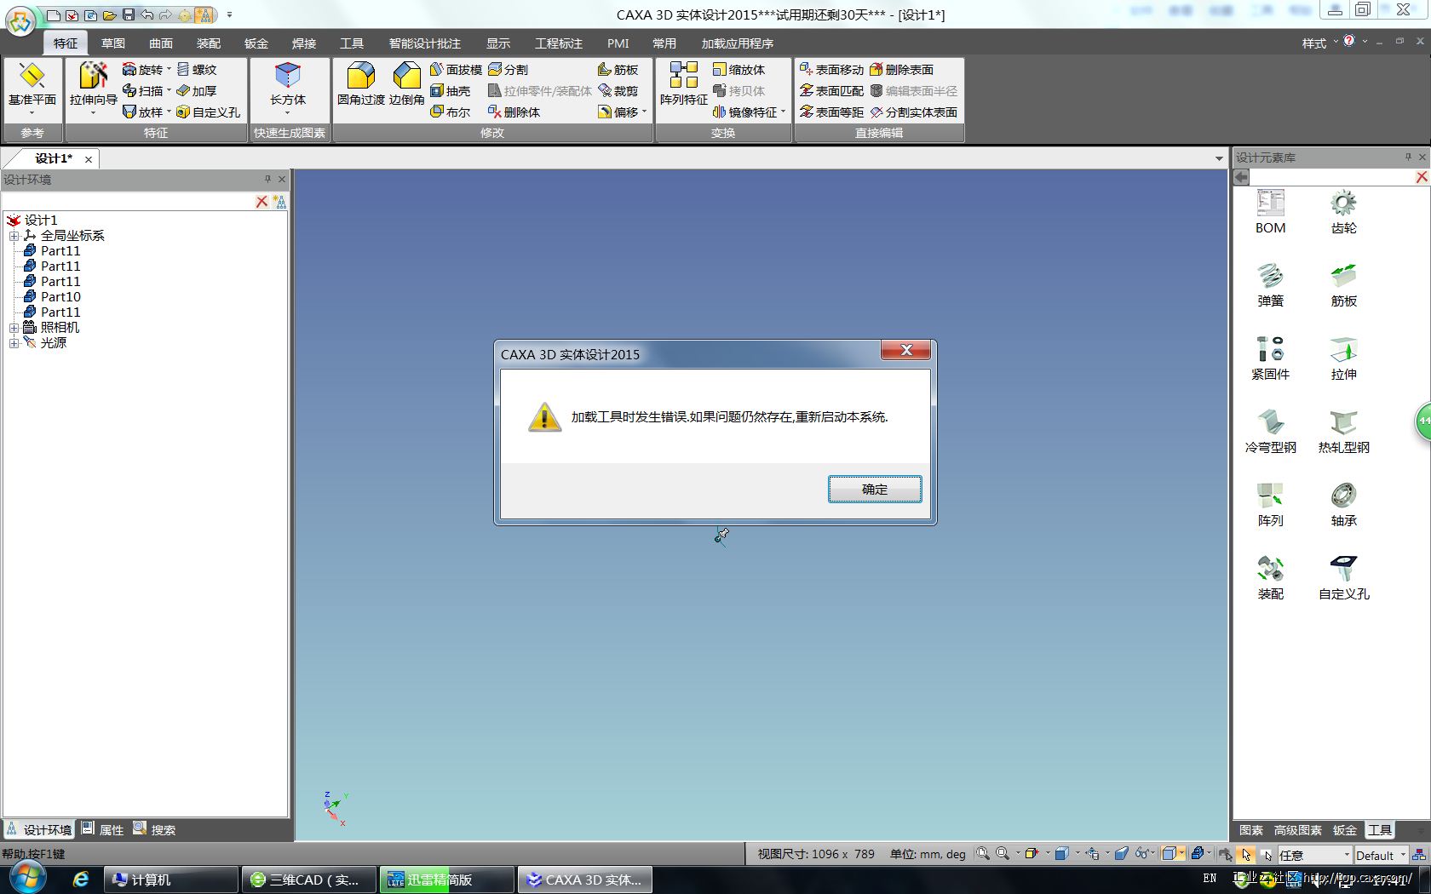
Task: Open the 阵列特征 pattern feature tool
Action: 684,85
